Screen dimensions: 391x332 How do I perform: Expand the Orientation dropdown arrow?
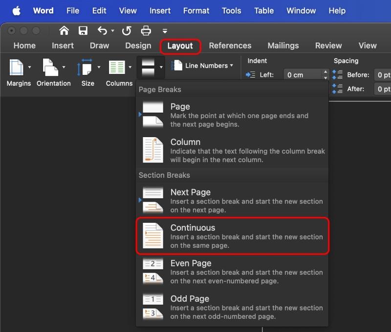[64, 67]
